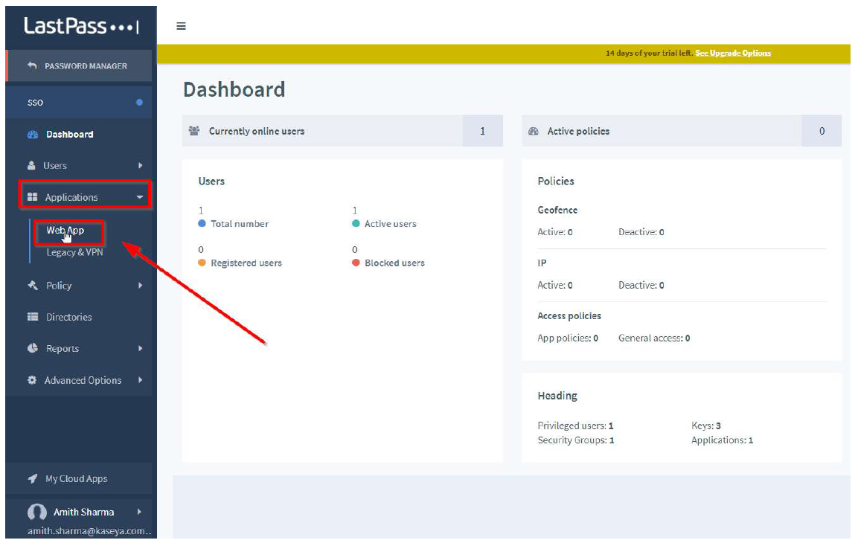Click the Amith Sharma profile avatar
The image size is (855, 543).
36,513
